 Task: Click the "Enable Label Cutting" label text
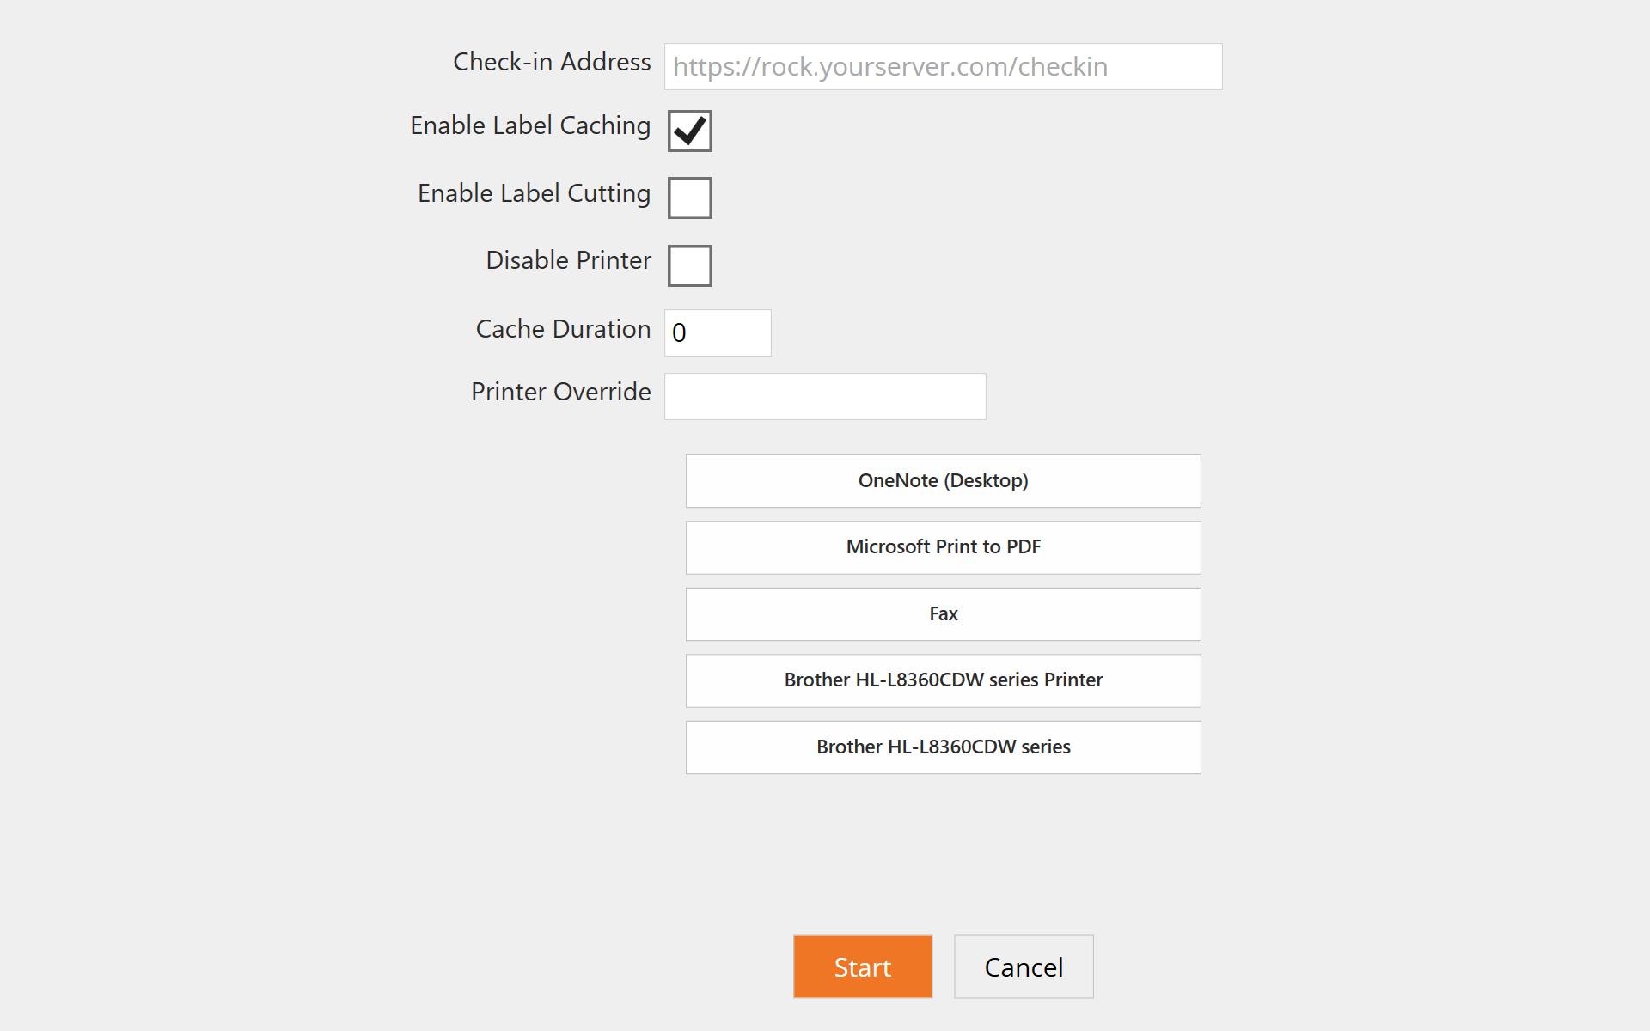pyautogui.click(x=534, y=193)
